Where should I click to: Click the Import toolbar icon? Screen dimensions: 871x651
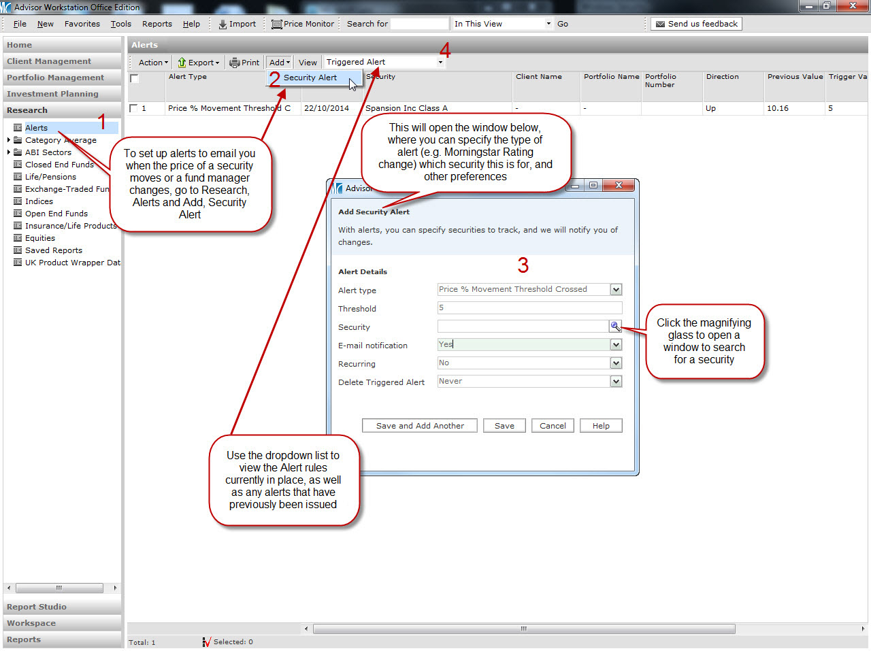[x=223, y=24]
